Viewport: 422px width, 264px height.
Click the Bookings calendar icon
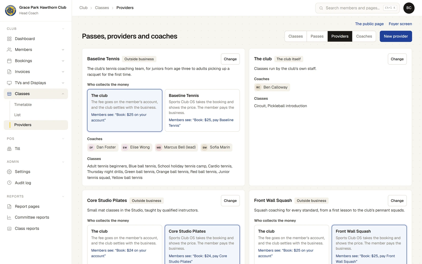pos(9,61)
